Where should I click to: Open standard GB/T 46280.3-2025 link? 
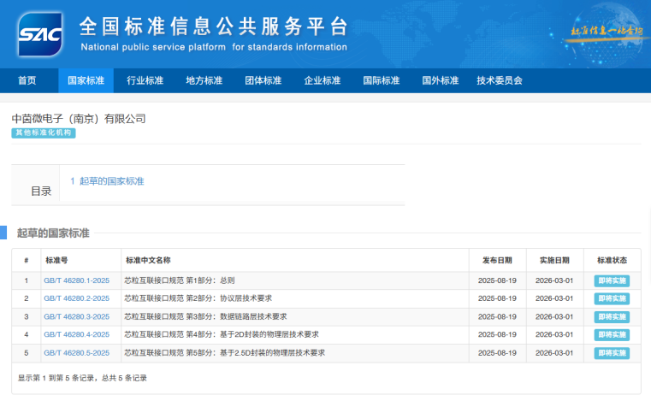coord(76,316)
